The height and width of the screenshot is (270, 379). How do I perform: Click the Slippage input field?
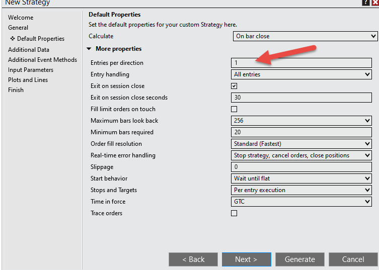[x=301, y=167]
